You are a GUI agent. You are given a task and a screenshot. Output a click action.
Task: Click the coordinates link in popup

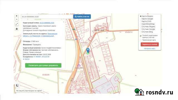pos(41,57)
